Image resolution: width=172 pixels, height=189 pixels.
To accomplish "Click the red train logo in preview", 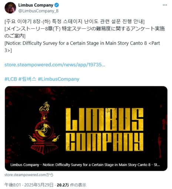I will (44, 128).
